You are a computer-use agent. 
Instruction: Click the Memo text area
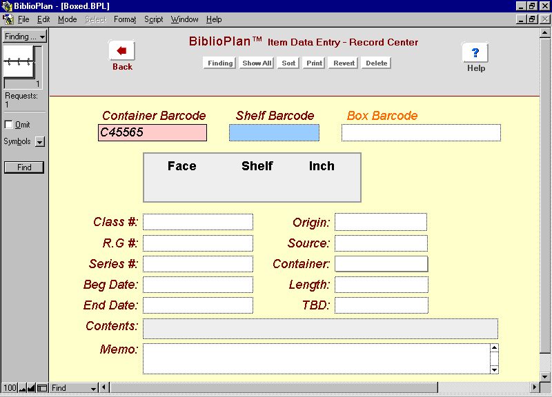(316, 358)
